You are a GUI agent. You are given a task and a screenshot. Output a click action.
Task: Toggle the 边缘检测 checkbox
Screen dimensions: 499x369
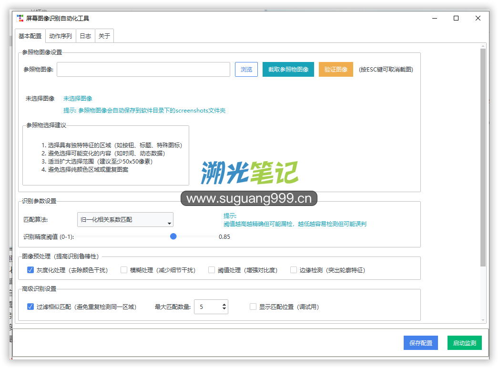pyautogui.click(x=294, y=270)
